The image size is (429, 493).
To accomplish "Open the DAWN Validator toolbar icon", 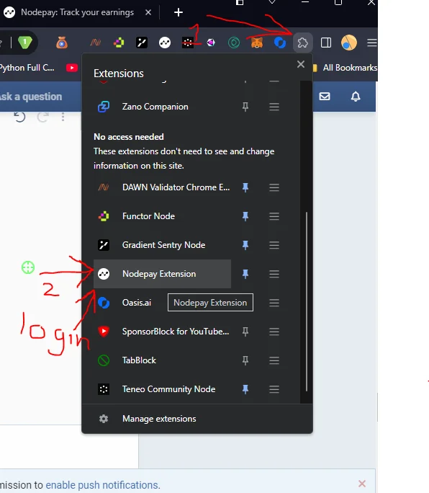I will 96,43.
